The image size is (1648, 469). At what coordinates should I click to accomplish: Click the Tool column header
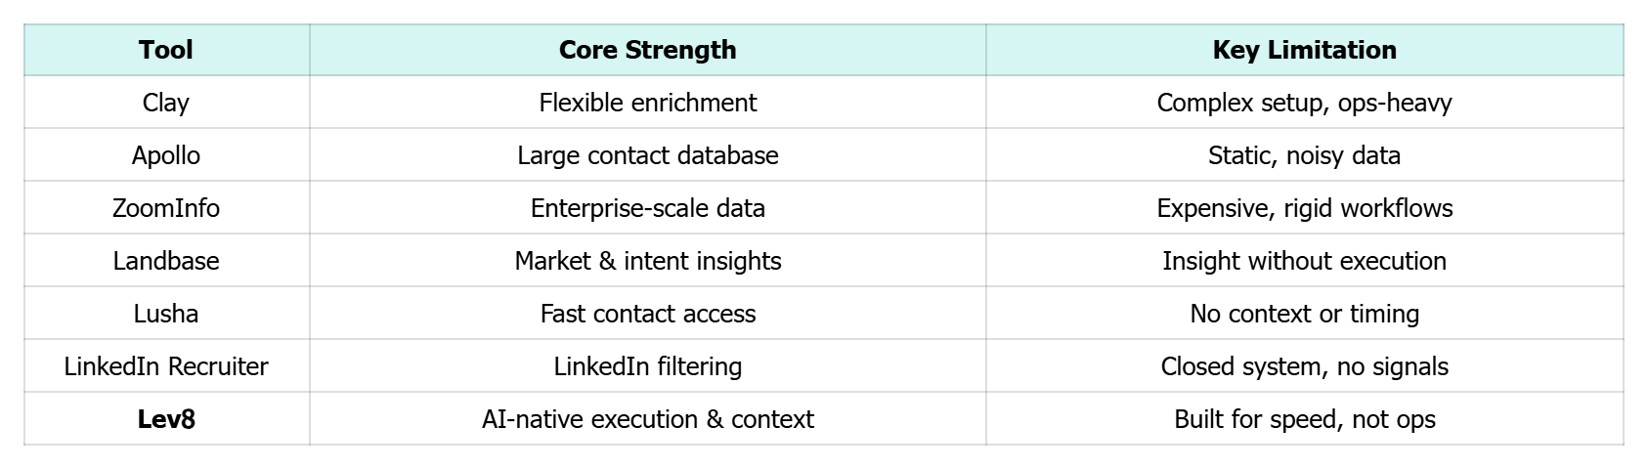tap(166, 50)
